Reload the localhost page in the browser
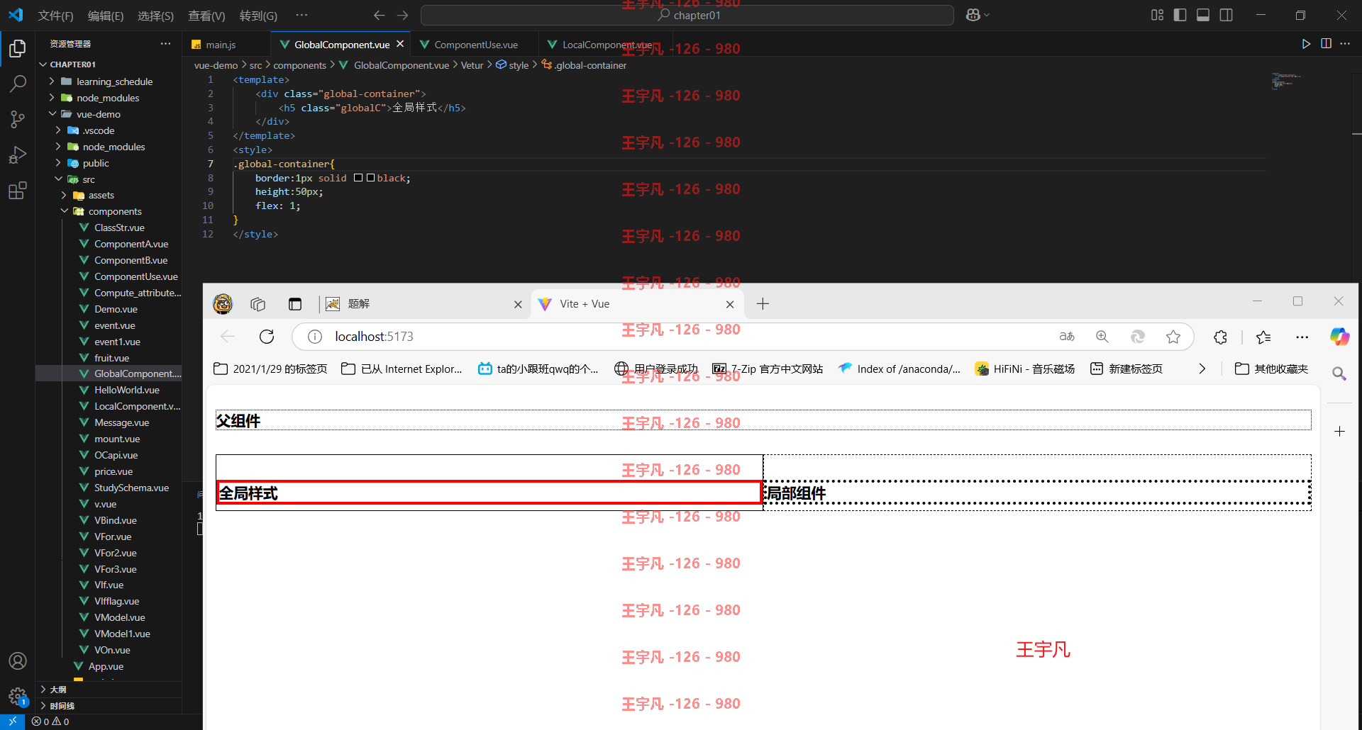The width and height of the screenshot is (1362, 730). point(267,337)
